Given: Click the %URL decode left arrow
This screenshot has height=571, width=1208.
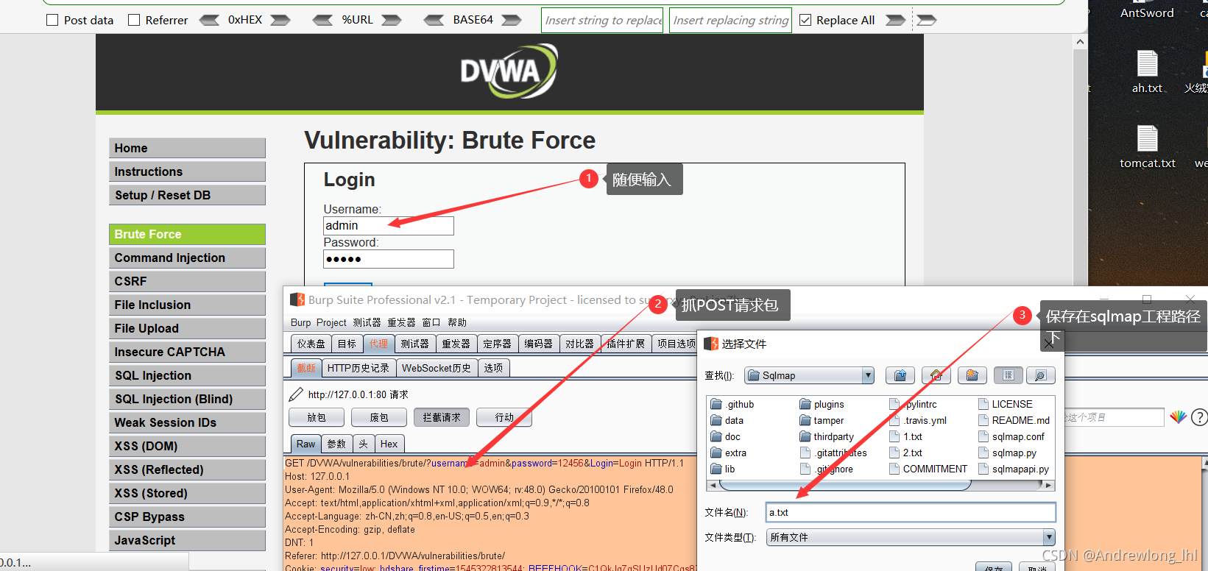Looking at the screenshot, I should pos(322,20).
